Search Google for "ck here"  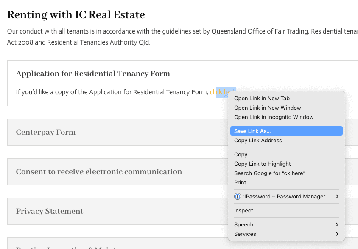(269, 173)
